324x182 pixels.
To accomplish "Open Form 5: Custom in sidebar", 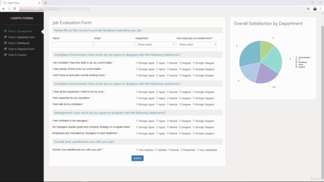I will point(17,55).
